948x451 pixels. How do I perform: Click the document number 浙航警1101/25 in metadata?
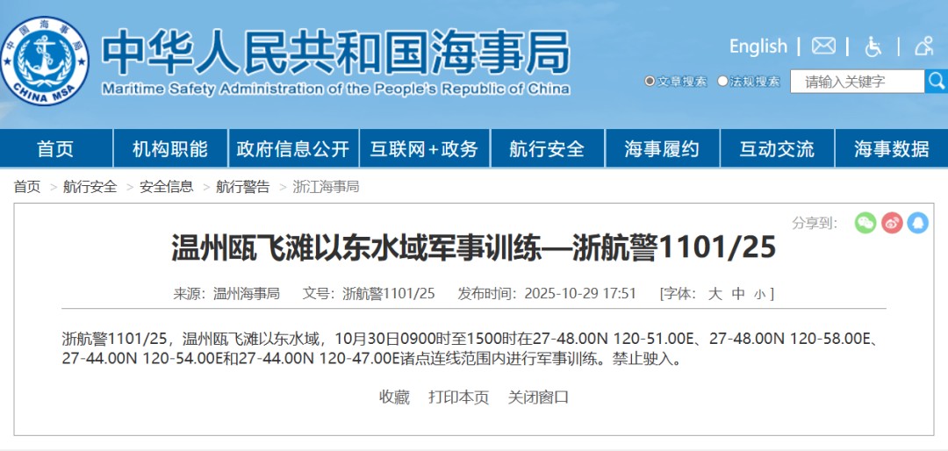point(389,294)
